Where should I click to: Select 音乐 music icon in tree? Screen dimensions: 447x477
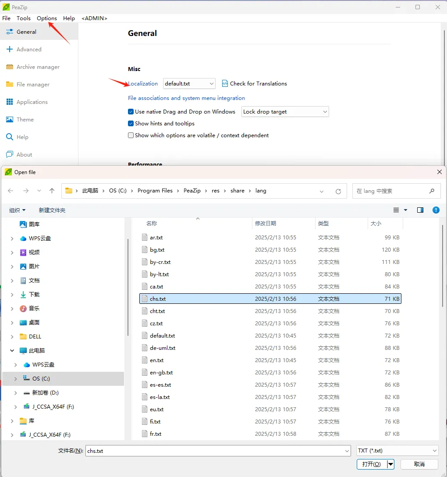coord(23,309)
